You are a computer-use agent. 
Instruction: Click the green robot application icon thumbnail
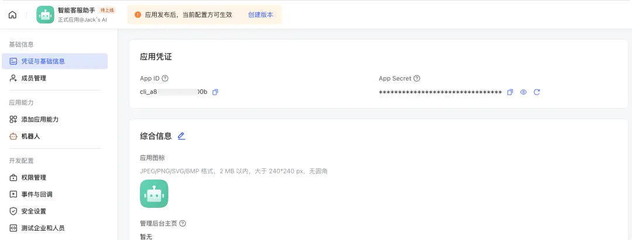coord(154,193)
